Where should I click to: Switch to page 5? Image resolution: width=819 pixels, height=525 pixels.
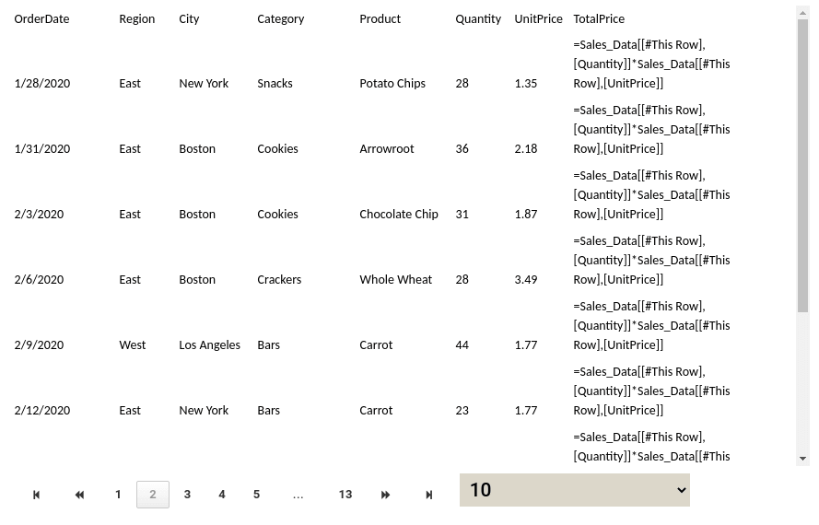click(256, 495)
